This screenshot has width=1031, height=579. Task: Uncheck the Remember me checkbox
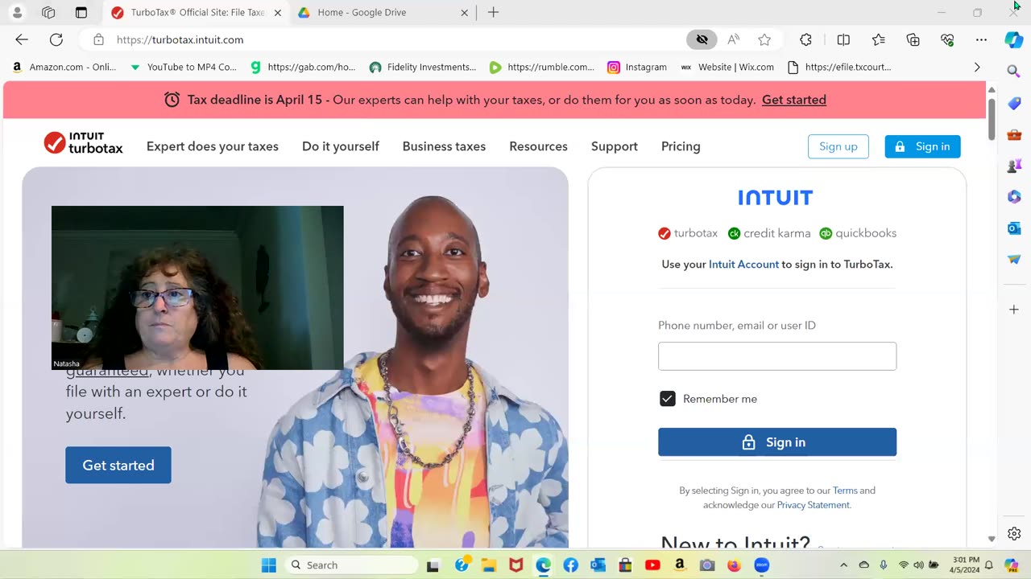point(668,399)
